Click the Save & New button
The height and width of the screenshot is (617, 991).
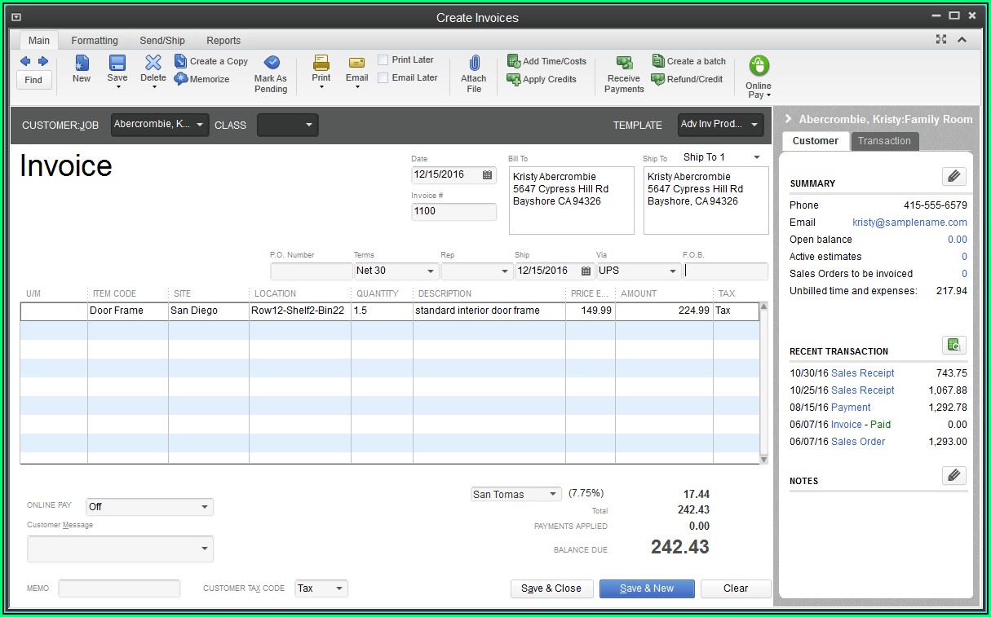(647, 588)
